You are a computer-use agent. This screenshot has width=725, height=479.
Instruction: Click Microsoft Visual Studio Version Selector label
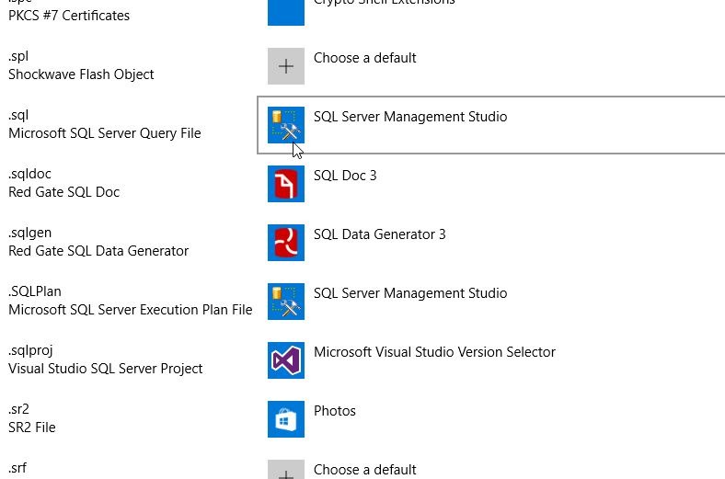tap(434, 352)
